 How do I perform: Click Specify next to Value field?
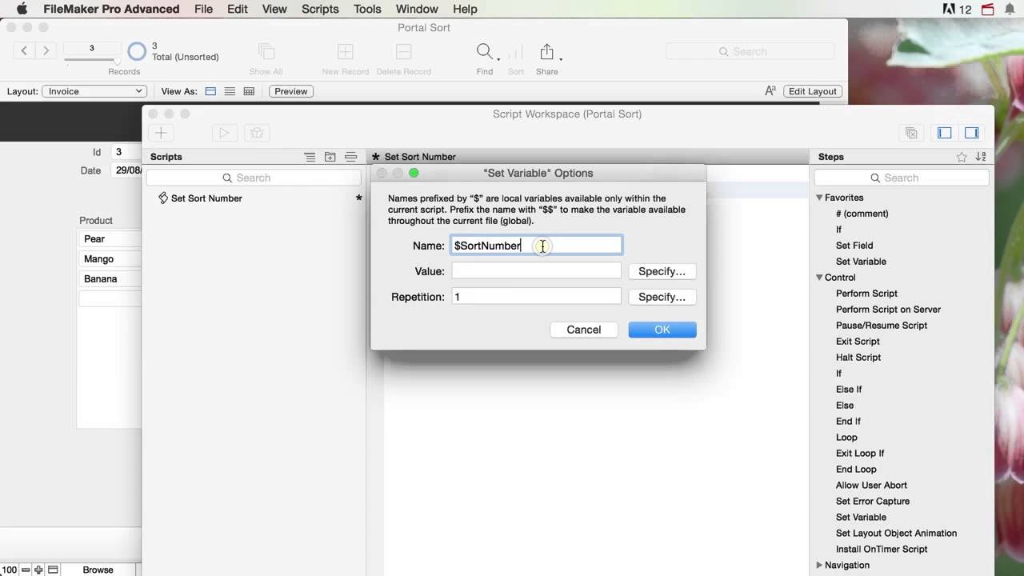click(x=662, y=271)
